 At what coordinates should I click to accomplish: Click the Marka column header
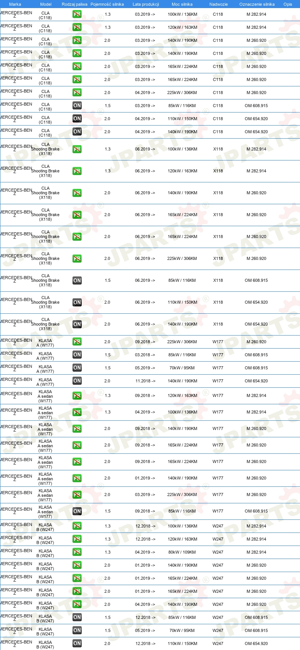pyautogui.click(x=15, y=4)
